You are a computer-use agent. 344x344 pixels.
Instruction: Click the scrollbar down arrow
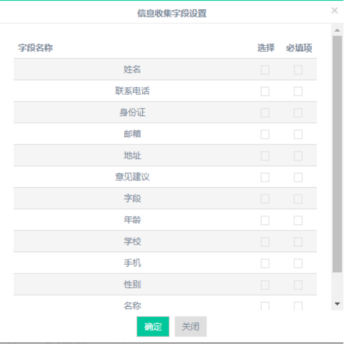pos(337,304)
